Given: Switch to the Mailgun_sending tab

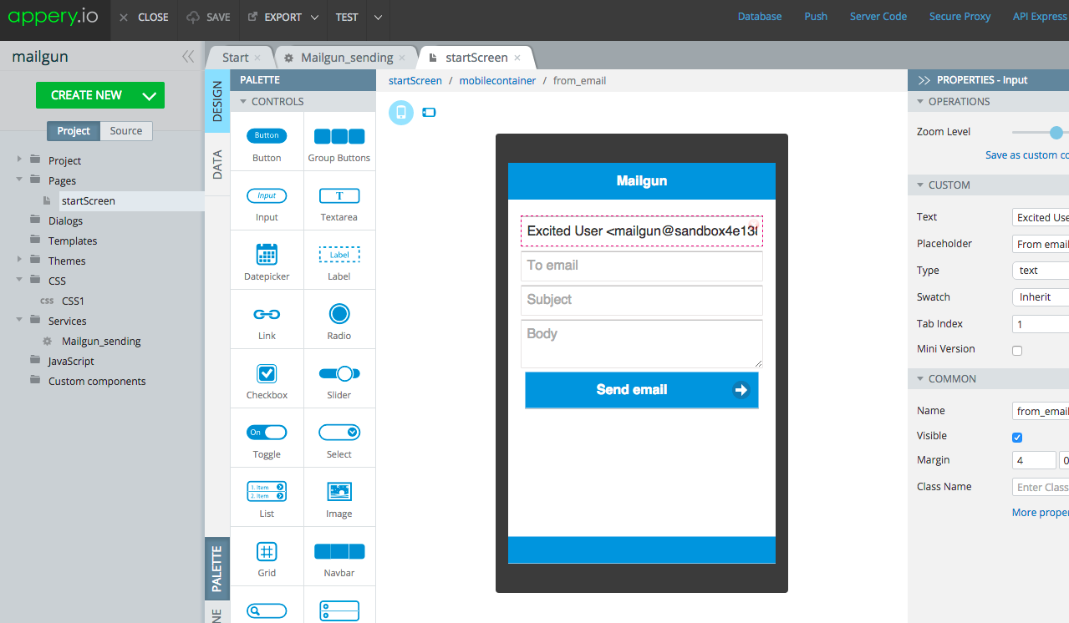Looking at the screenshot, I should (346, 58).
